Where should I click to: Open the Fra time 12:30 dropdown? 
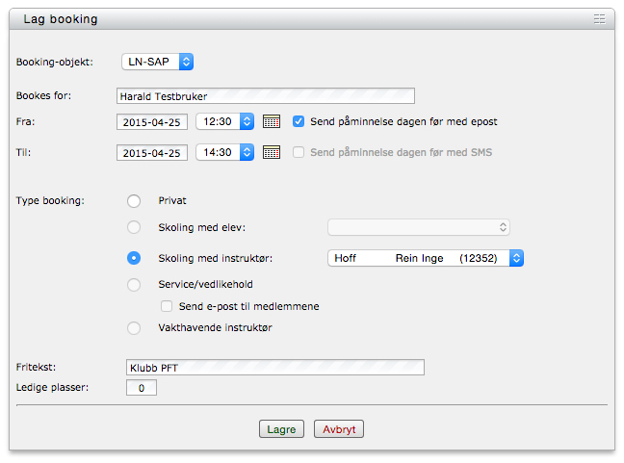(225, 122)
